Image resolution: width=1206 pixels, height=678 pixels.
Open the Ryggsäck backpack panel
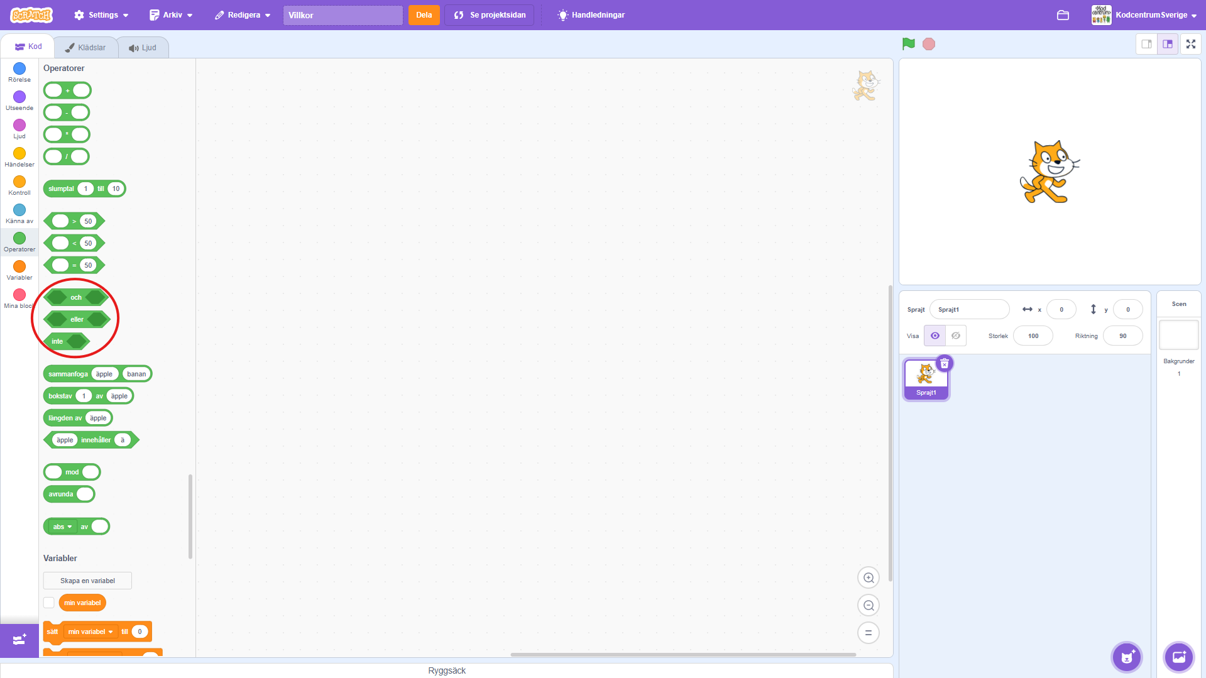pos(447,670)
